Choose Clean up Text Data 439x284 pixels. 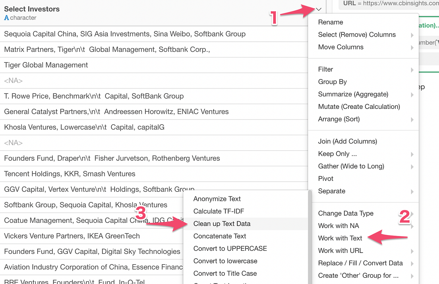pyautogui.click(x=222, y=223)
